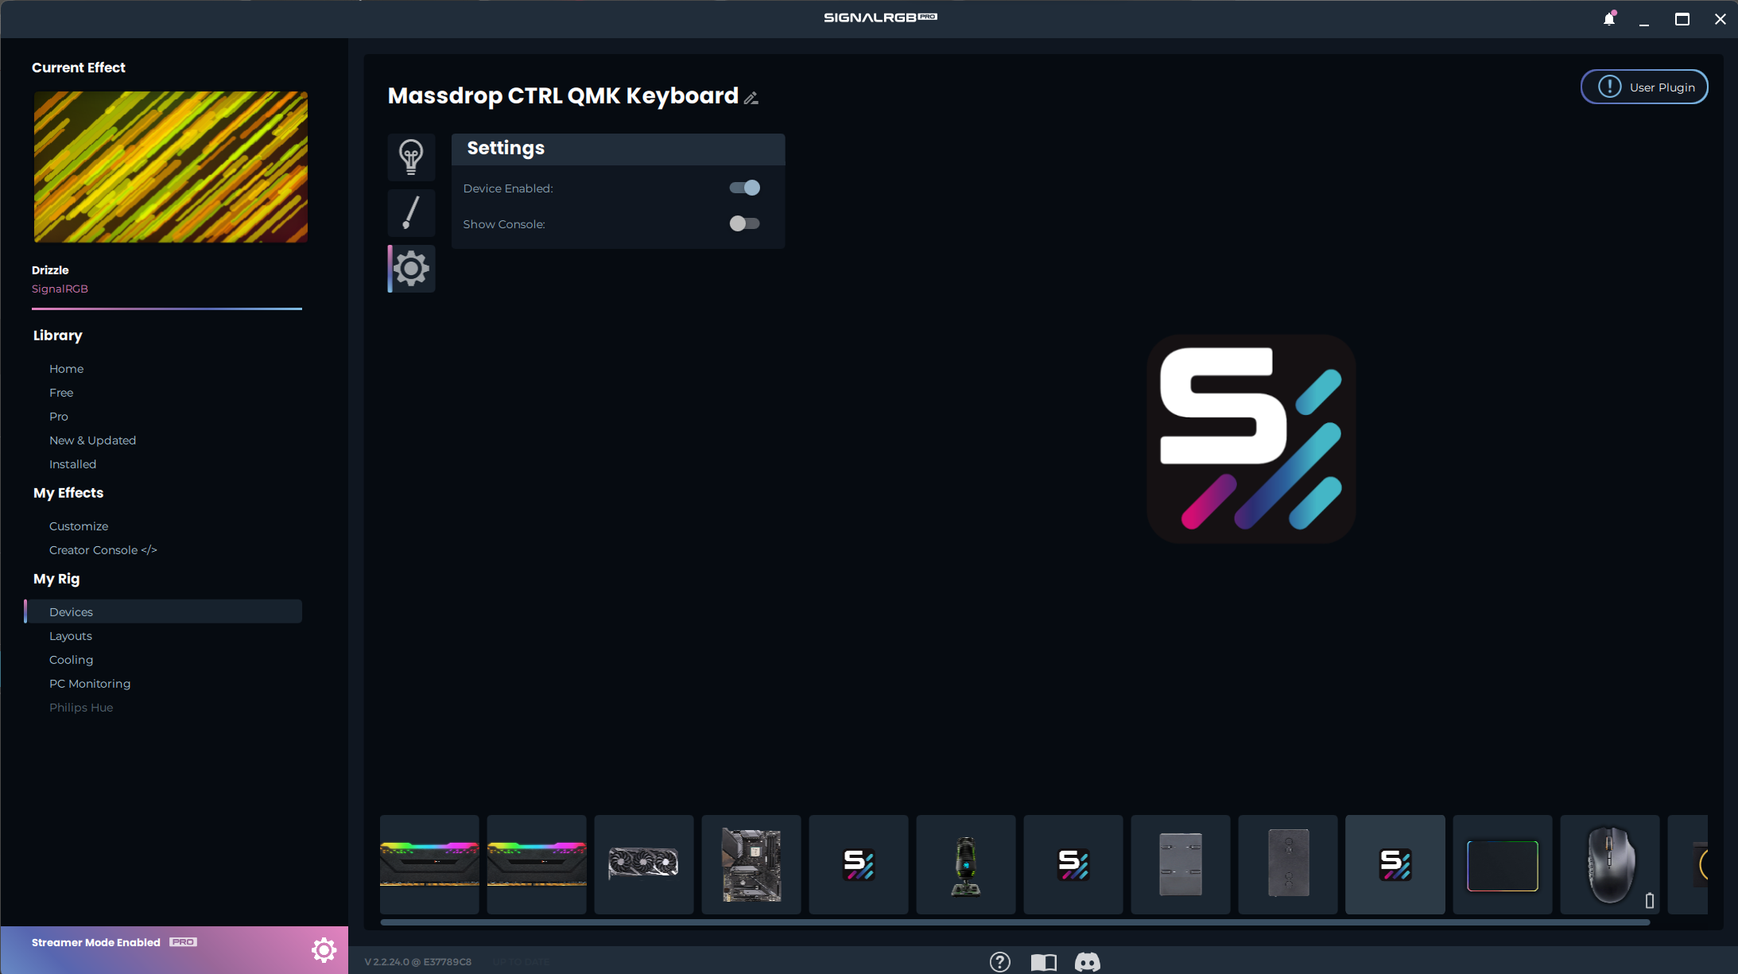
Task: Select the gaming mouse device thumbnail
Action: point(1609,864)
